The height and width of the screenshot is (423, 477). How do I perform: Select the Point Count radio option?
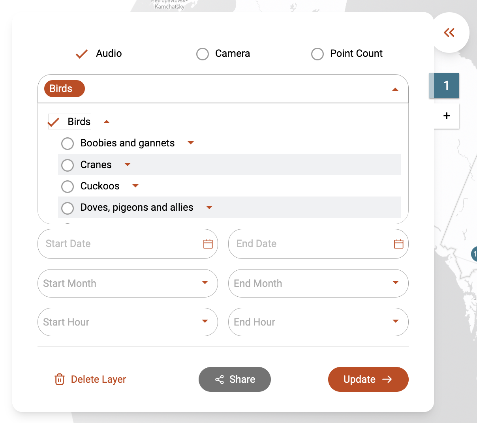pos(317,54)
